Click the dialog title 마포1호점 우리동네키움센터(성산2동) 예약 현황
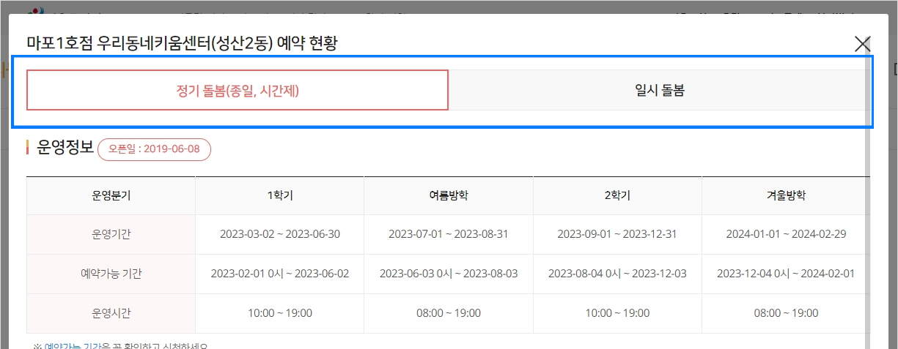898x349 pixels. pyautogui.click(x=182, y=42)
